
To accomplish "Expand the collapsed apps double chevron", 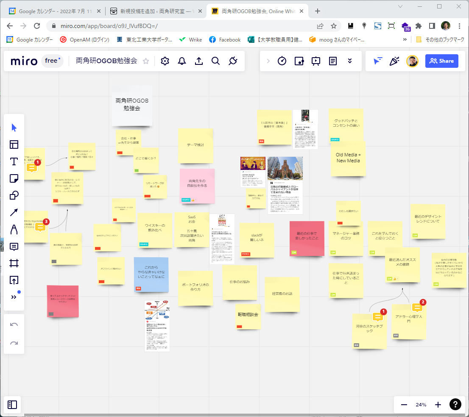I will (x=350, y=61).
